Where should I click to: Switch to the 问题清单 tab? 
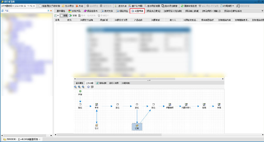[x=137, y=11]
